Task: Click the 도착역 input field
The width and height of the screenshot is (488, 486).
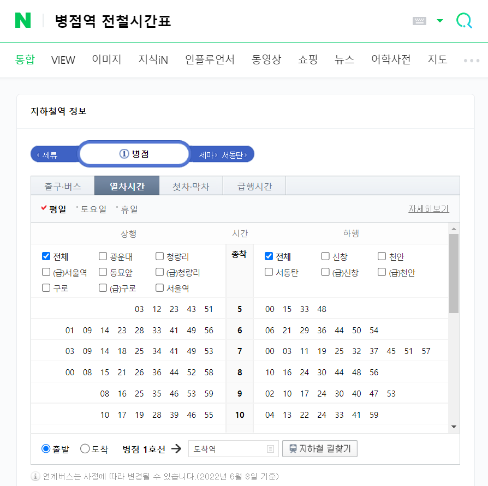Action: click(234, 449)
